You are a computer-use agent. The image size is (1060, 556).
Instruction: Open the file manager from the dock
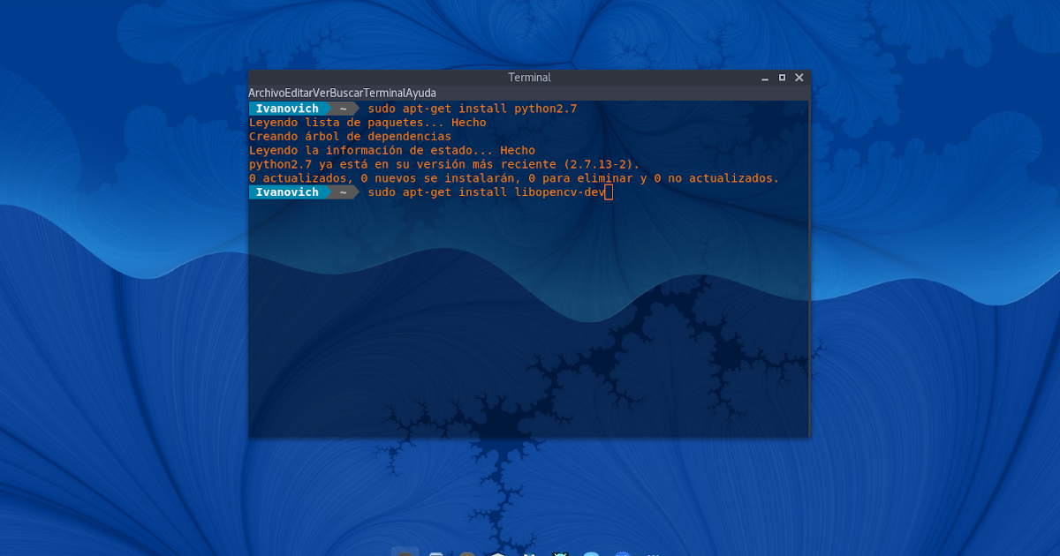pos(435,552)
